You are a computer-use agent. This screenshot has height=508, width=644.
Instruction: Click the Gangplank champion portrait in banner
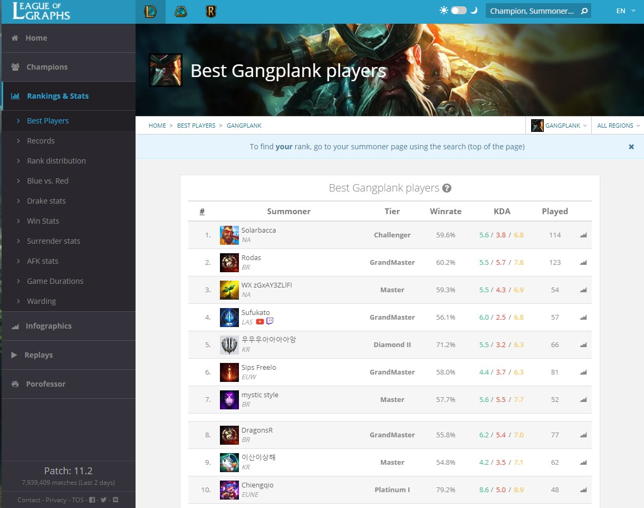click(x=166, y=70)
